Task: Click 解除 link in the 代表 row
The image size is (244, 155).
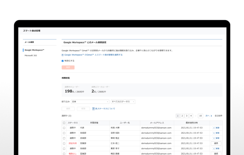Action: pos(217,128)
